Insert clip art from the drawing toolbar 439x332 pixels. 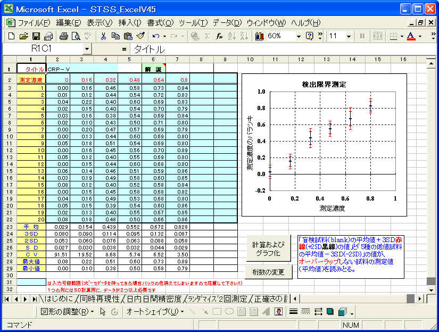click(278, 312)
